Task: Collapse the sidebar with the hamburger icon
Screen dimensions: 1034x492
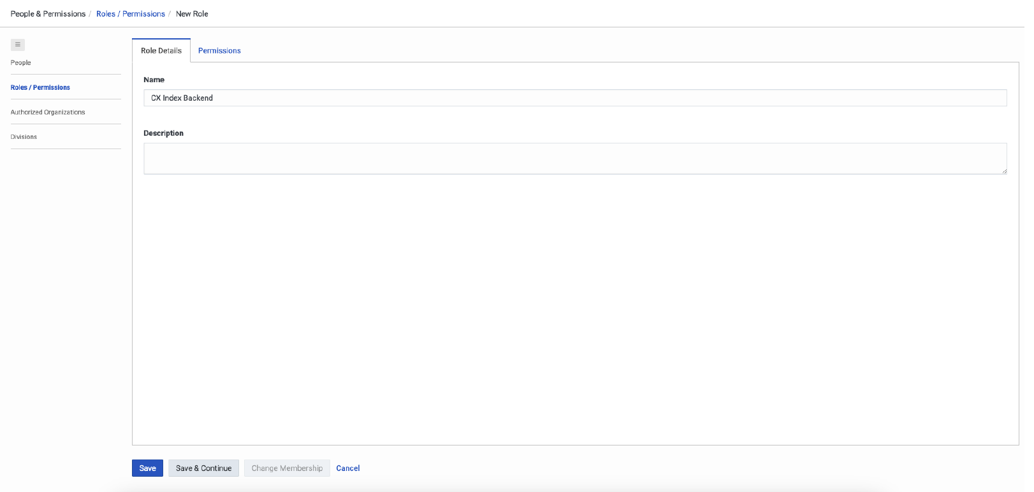Action: [x=18, y=45]
